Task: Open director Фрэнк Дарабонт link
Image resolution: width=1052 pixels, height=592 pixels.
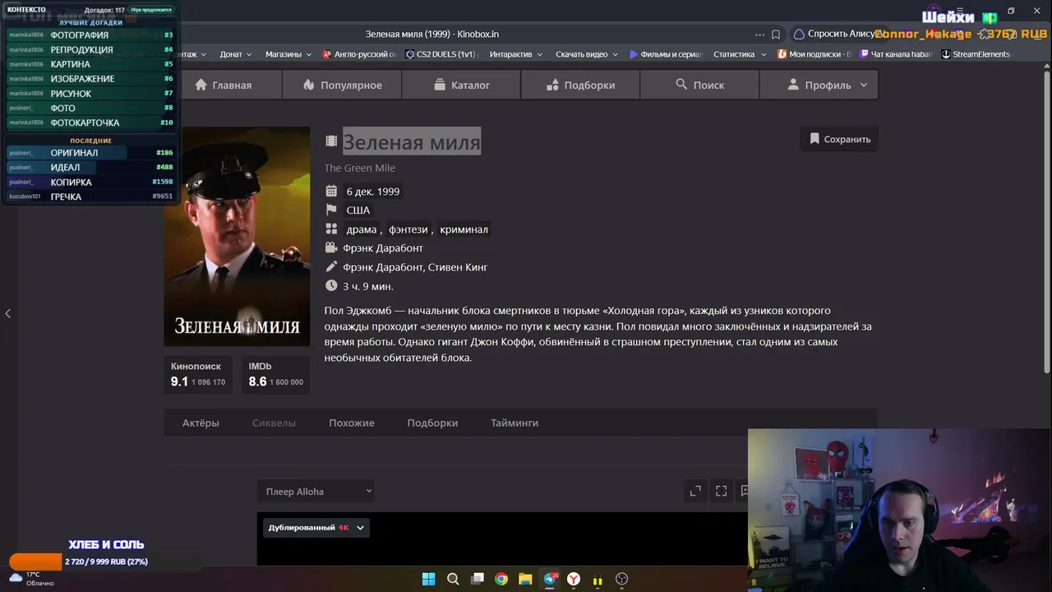Action: pyautogui.click(x=383, y=247)
